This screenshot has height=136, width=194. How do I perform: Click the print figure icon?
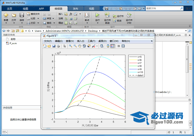click(x=58, y=46)
